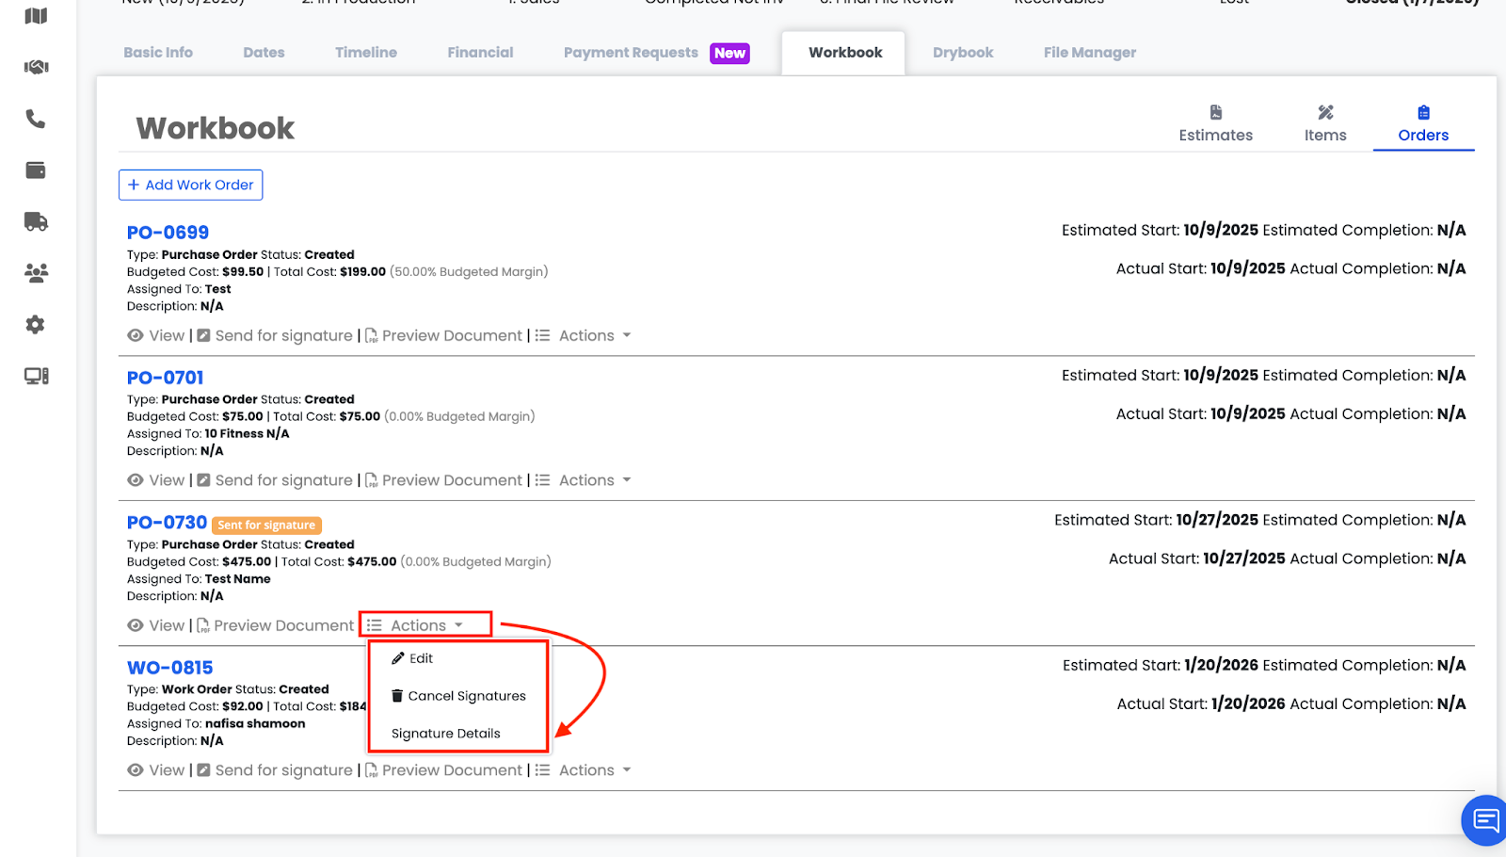Send PO-0699 for signature
1506x857 pixels.
282,336
